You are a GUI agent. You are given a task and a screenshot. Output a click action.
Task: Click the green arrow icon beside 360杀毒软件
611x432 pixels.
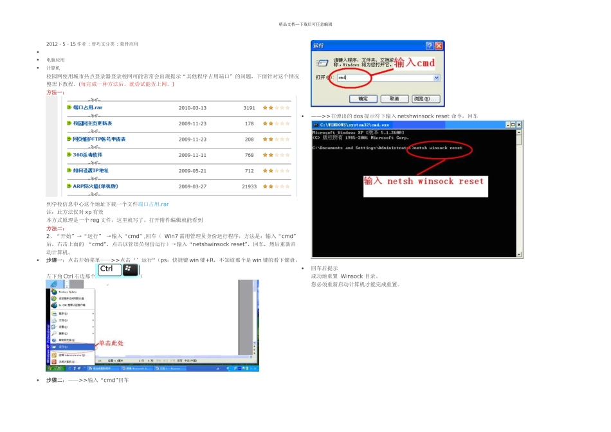pos(69,155)
